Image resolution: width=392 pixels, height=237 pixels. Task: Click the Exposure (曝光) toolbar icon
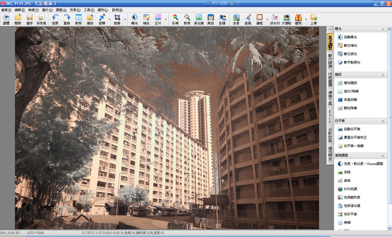[135, 19]
